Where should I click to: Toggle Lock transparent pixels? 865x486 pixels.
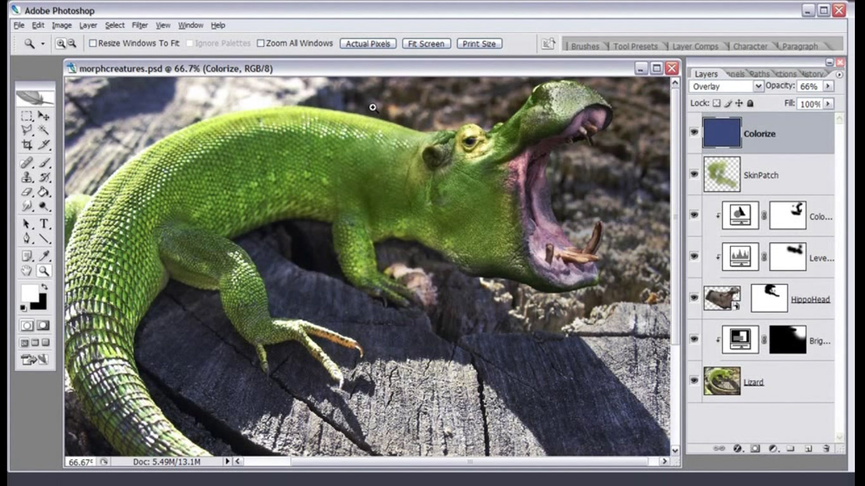(717, 103)
